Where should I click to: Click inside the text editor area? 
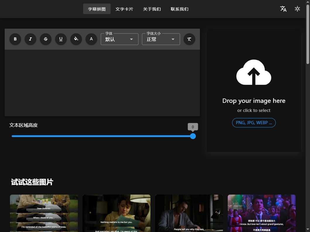tap(102, 83)
